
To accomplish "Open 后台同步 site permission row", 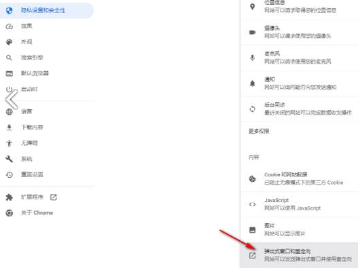I will click(x=300, y=109).
